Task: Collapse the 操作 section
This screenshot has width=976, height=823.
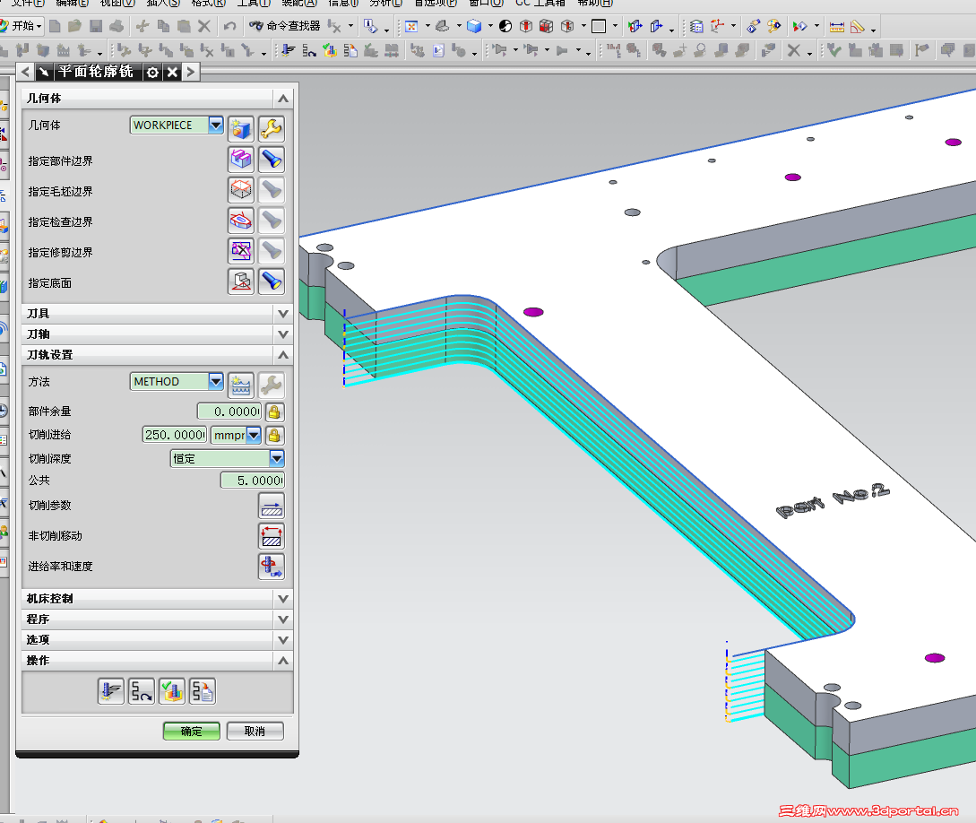Action: click(283, 661)
